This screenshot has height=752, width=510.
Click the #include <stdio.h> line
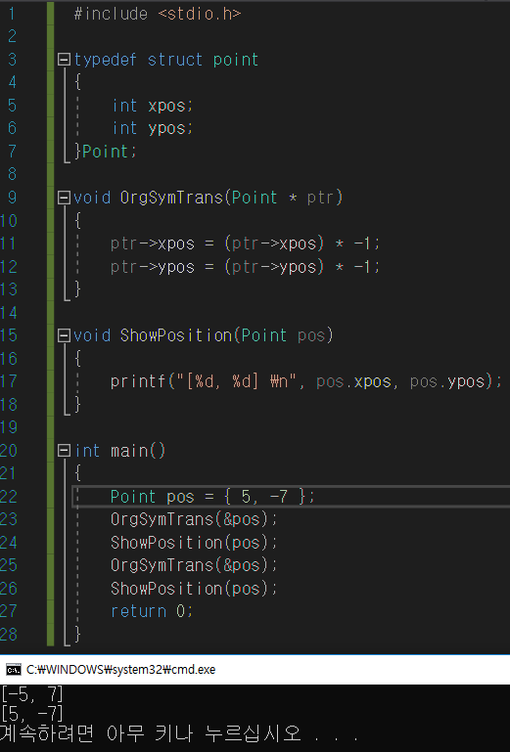pos(158,14)
